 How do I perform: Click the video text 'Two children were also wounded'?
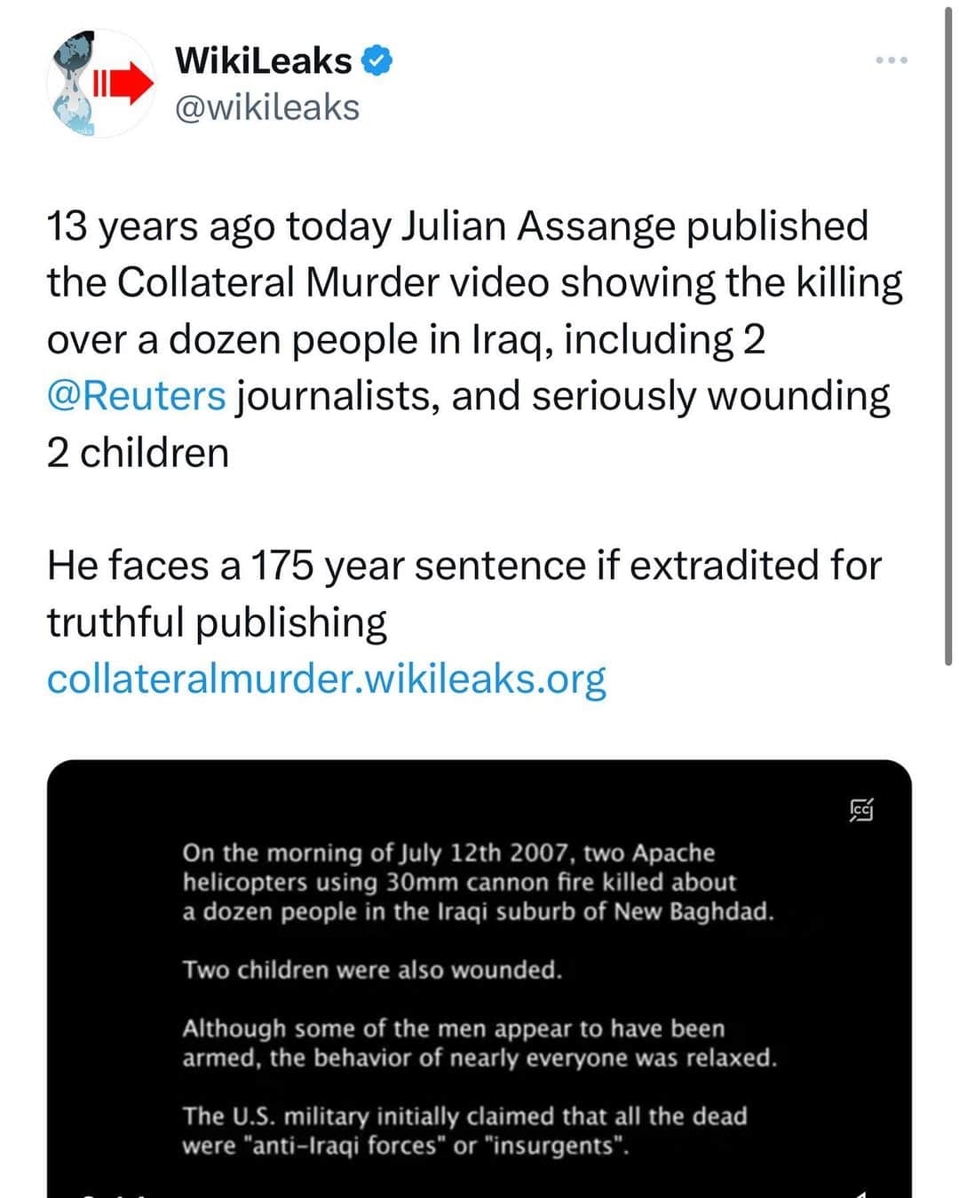(372, 970)
